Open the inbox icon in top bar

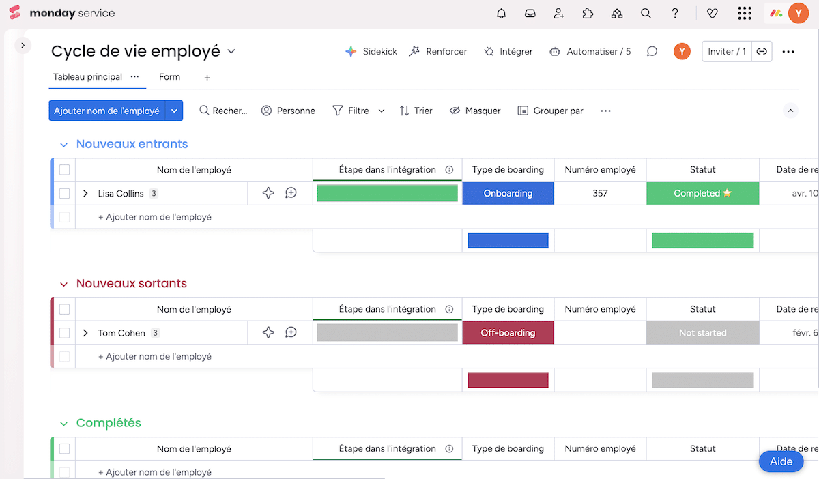[x=530, y=13]
